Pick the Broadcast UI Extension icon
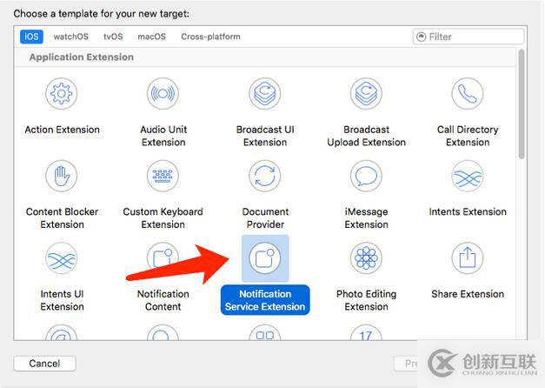 point(265,94)
